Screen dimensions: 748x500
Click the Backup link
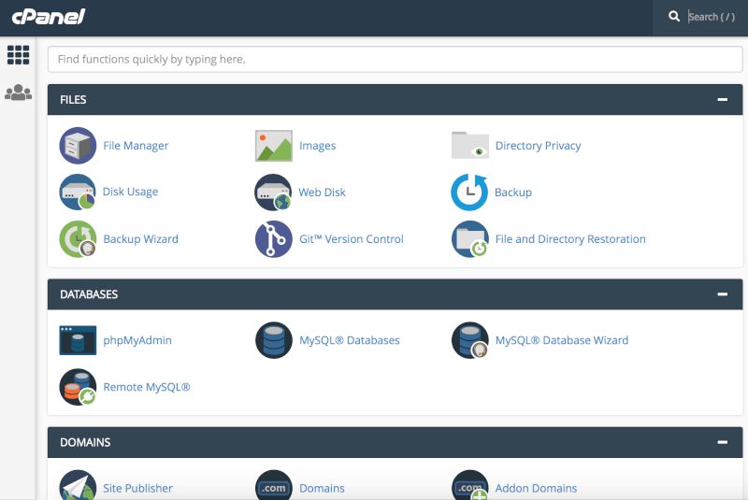pos(512,193)
